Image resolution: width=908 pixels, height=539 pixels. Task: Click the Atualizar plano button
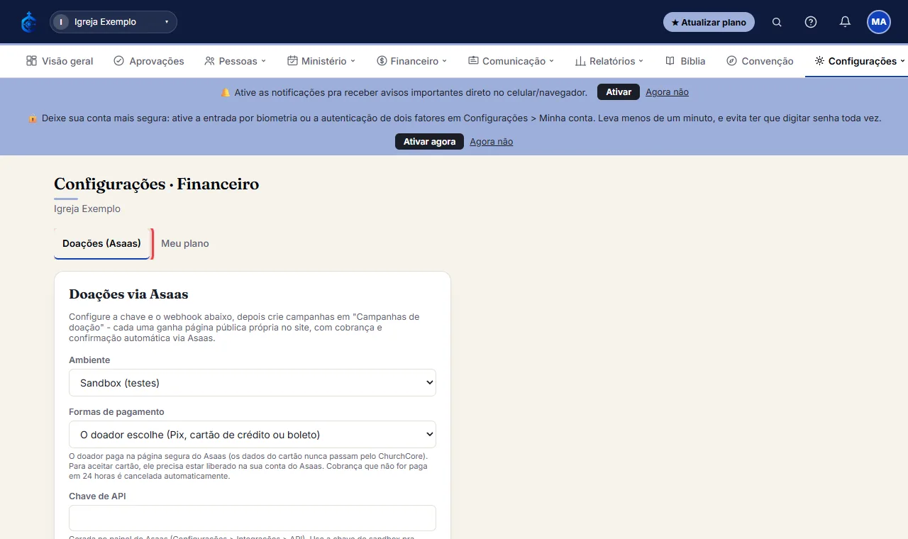pos(709,22)
